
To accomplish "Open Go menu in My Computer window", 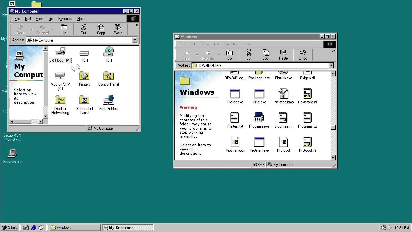I will click(51, 19).
